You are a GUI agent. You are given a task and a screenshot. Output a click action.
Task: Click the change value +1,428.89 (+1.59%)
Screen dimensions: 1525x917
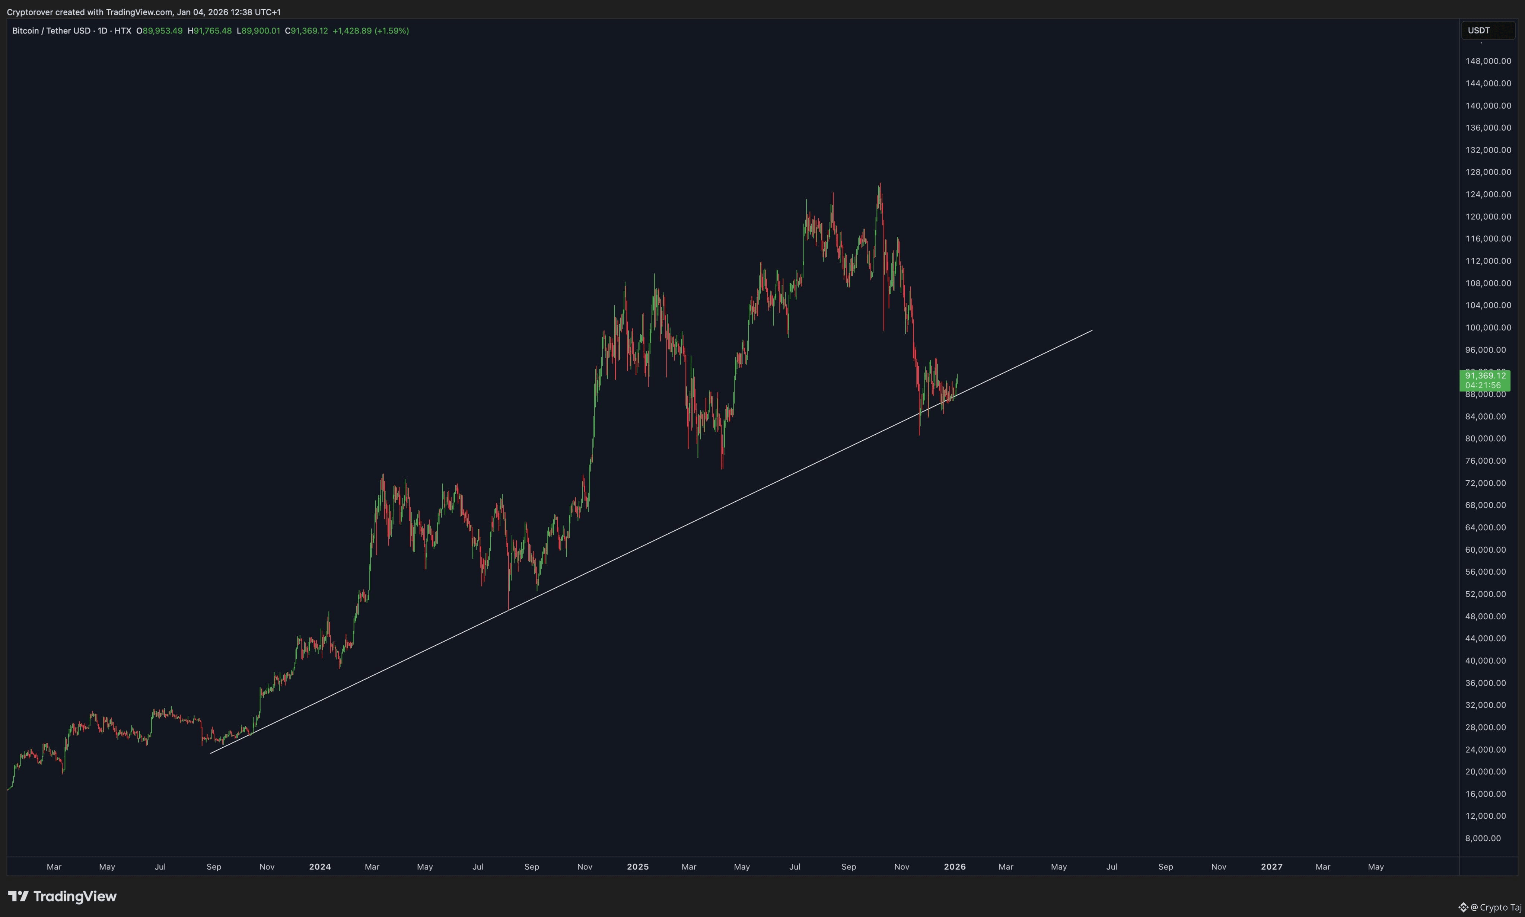[371, 31]
